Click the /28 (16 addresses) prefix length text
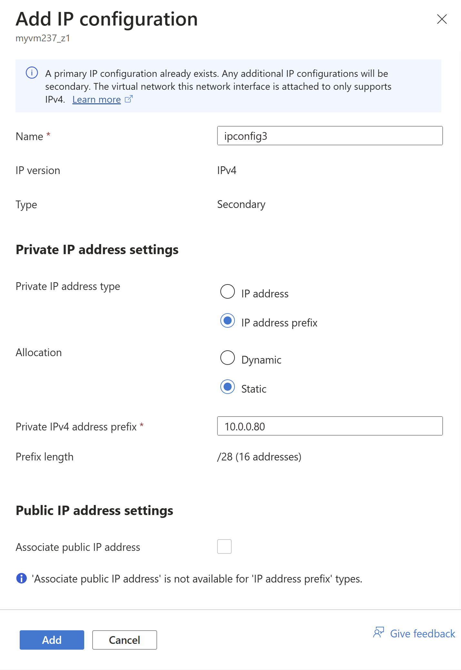This screenshot has height=670, width=461. click(259, 457)
